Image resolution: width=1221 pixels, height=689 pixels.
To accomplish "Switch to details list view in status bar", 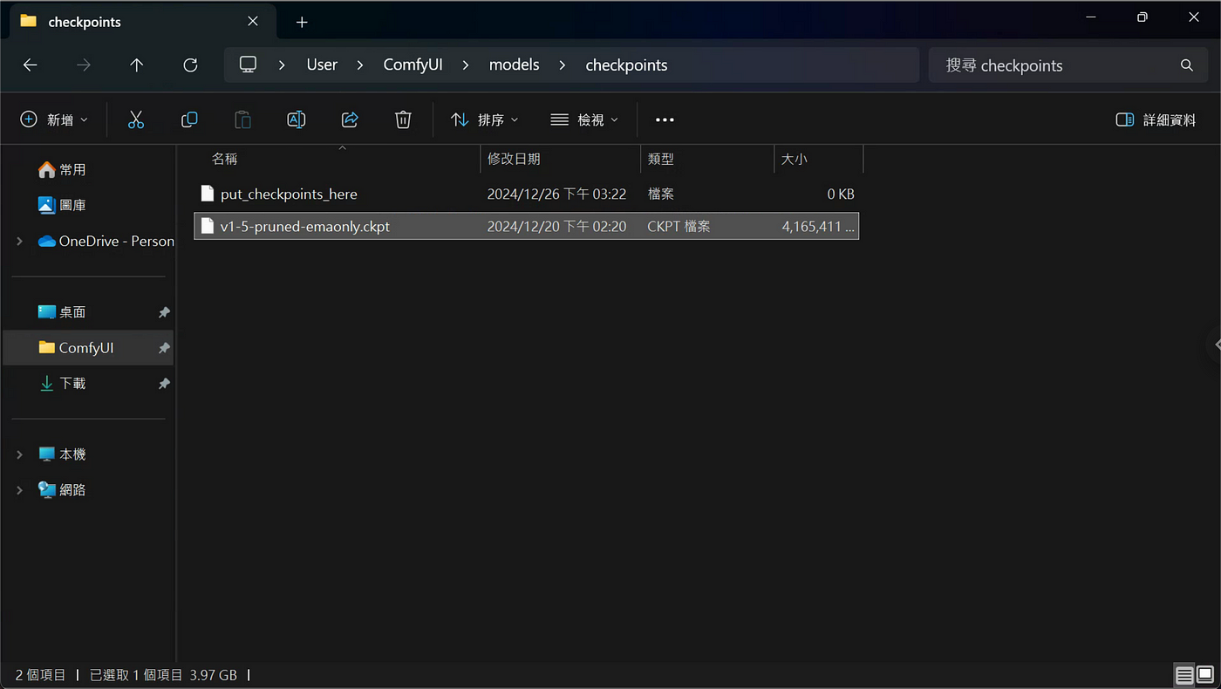I will click(x=1184, y=674).
